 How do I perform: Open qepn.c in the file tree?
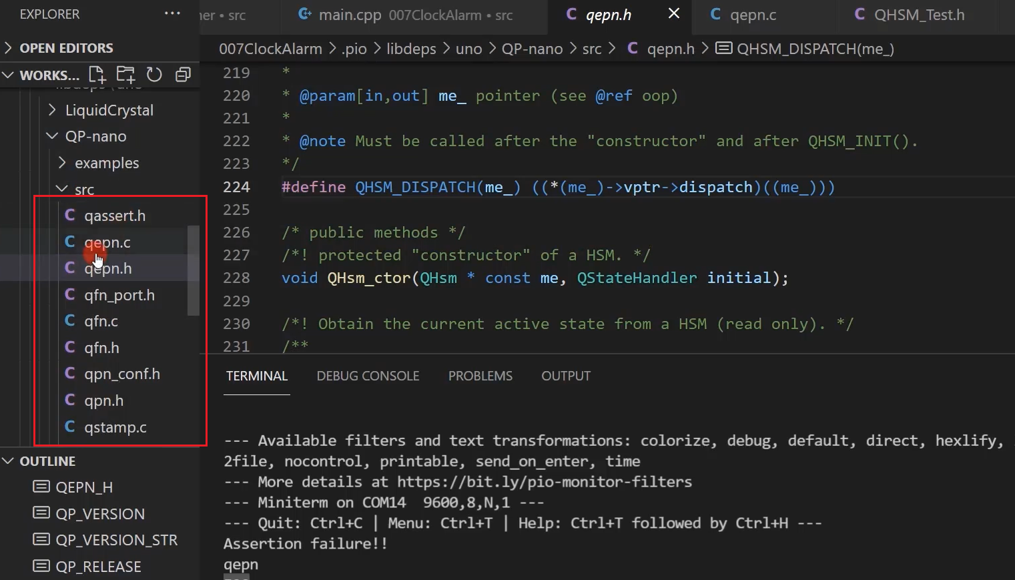[x=107, y=242]
